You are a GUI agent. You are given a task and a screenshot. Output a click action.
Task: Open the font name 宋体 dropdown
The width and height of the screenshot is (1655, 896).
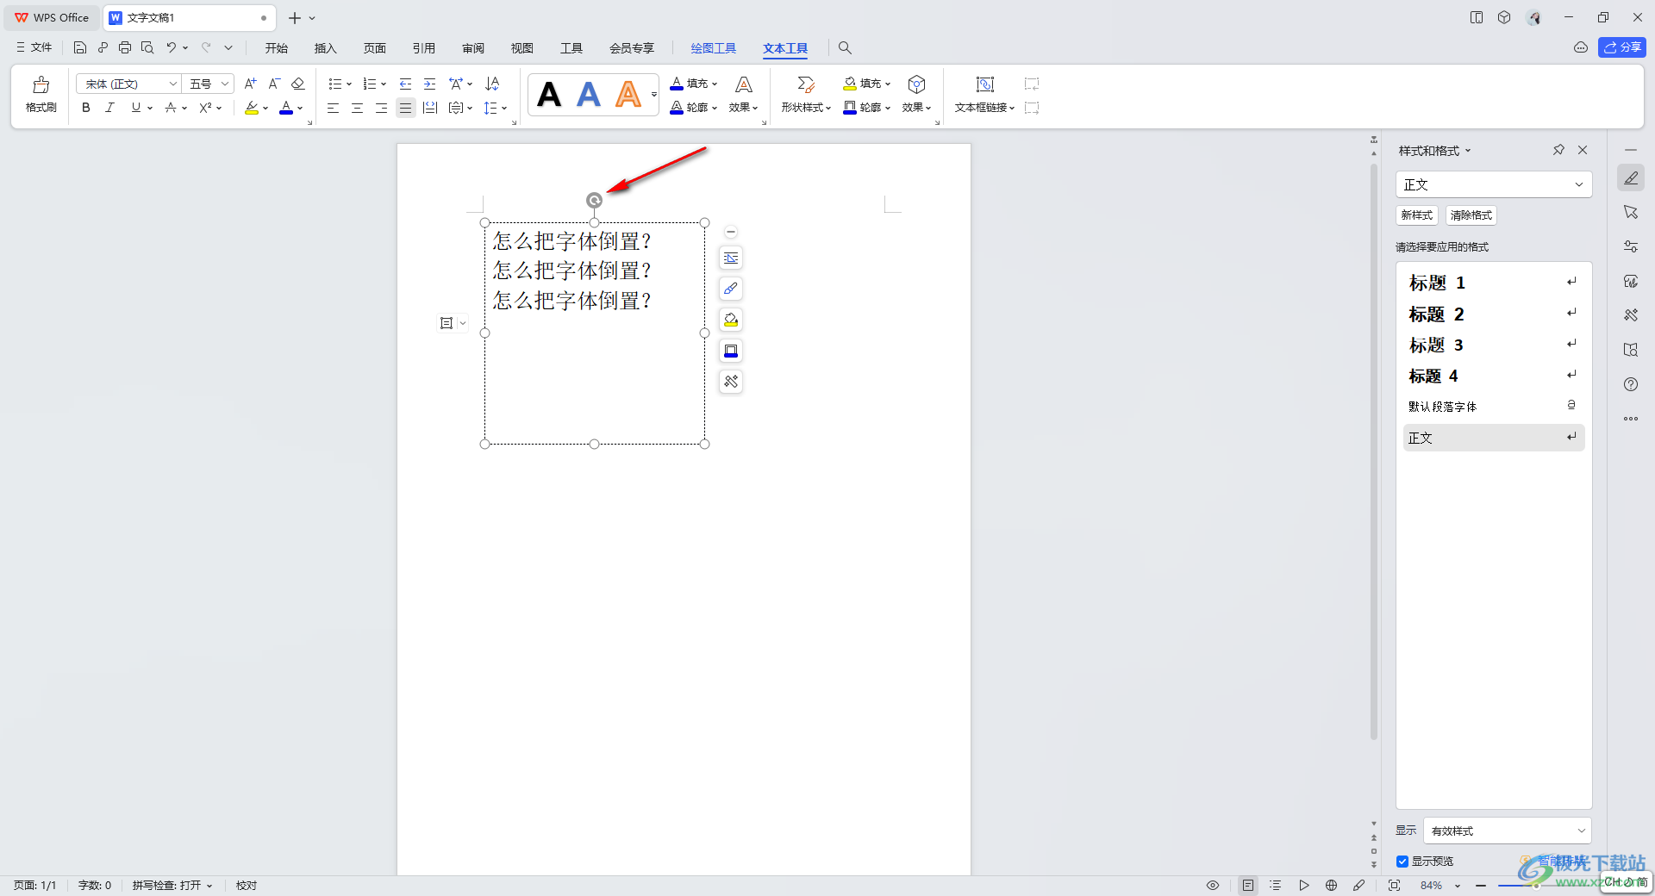coord(172,84)
